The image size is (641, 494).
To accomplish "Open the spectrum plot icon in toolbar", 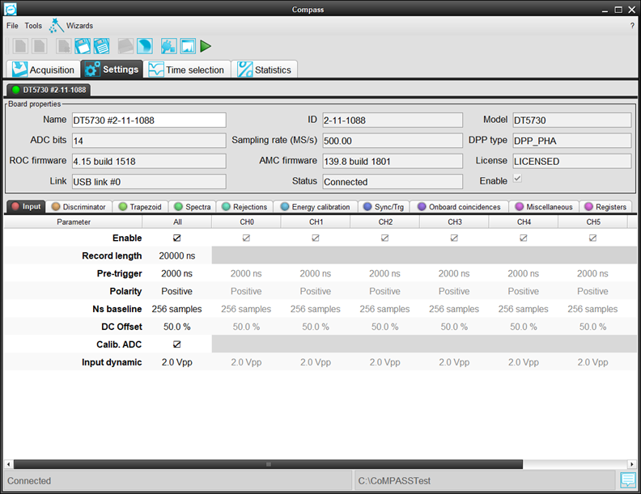I will [x=188, y=46].
